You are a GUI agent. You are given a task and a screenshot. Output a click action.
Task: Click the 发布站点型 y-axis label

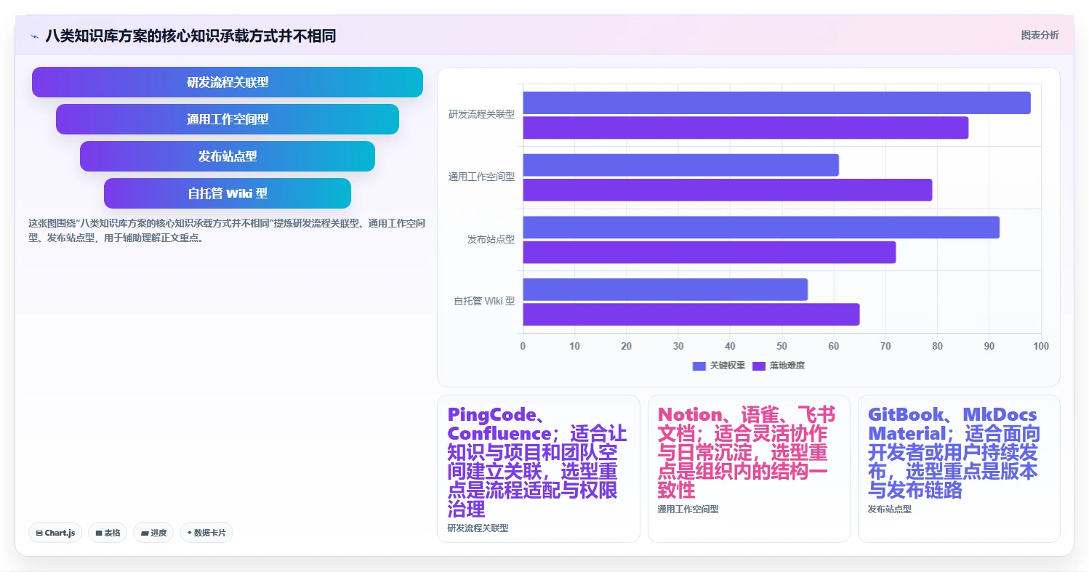[491, 239]
